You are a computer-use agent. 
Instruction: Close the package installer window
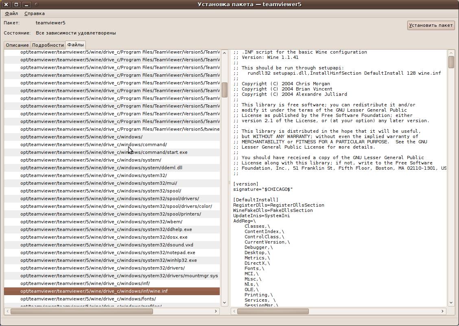[6, 4]
